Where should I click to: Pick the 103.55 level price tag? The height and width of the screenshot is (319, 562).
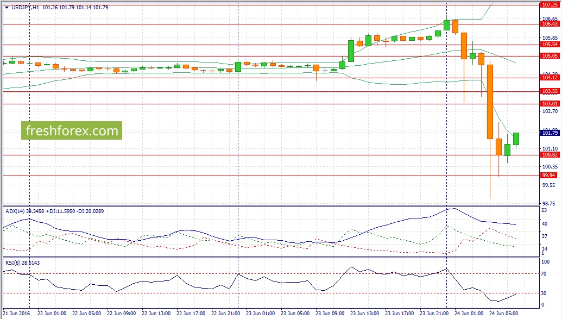point(550,91)
